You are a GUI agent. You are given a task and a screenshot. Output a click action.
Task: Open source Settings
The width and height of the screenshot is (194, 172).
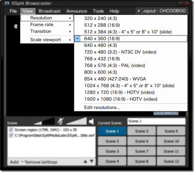pos(50,162)
